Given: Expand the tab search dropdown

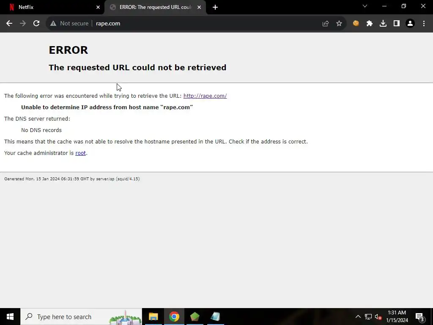Looking at the screenshot, I should [365, 6].
